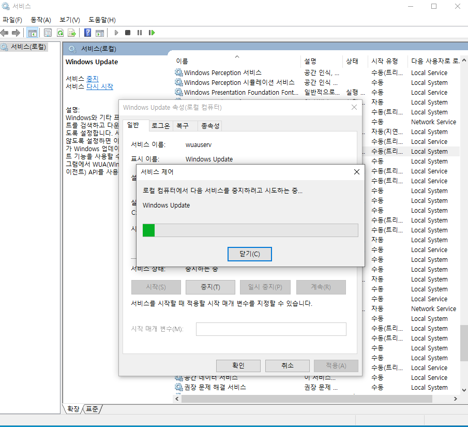Switch to the 종속성 tab
Viewport: 468px width, 427px height.
pos(210,126)
